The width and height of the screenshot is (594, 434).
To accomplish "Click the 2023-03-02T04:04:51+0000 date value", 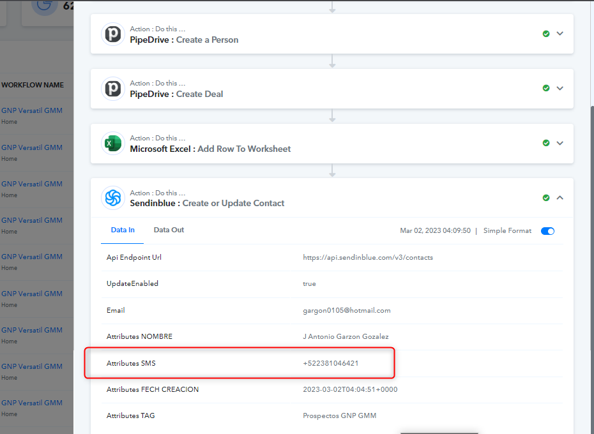I will click(350, 390).
